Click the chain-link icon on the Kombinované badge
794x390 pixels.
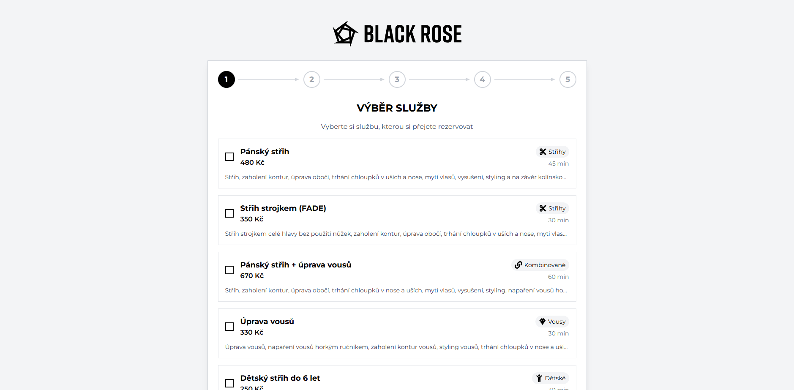(518, 265)
